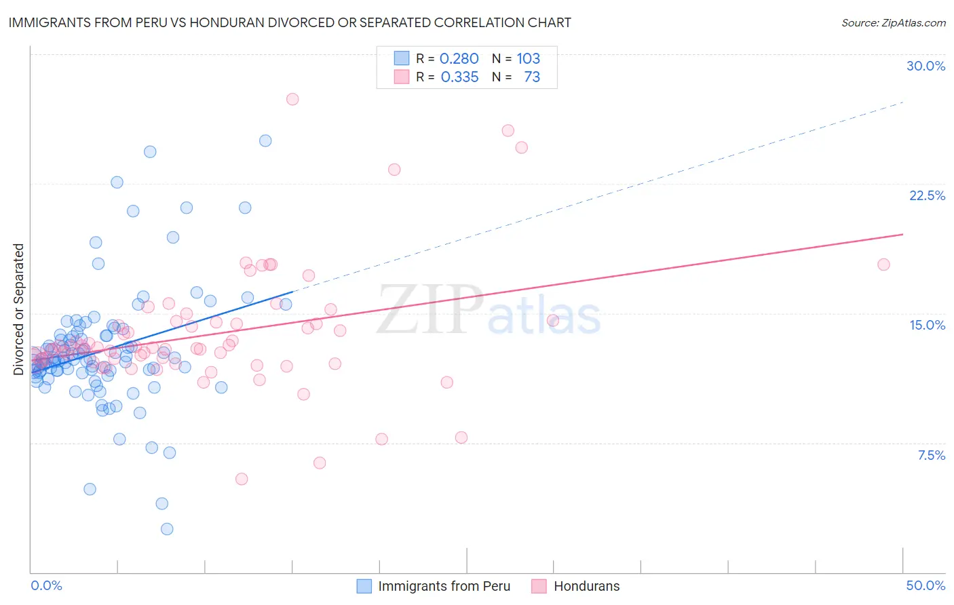Click the chart title text
Viewport: 954px width, 605px height.
tap(290, 22)
